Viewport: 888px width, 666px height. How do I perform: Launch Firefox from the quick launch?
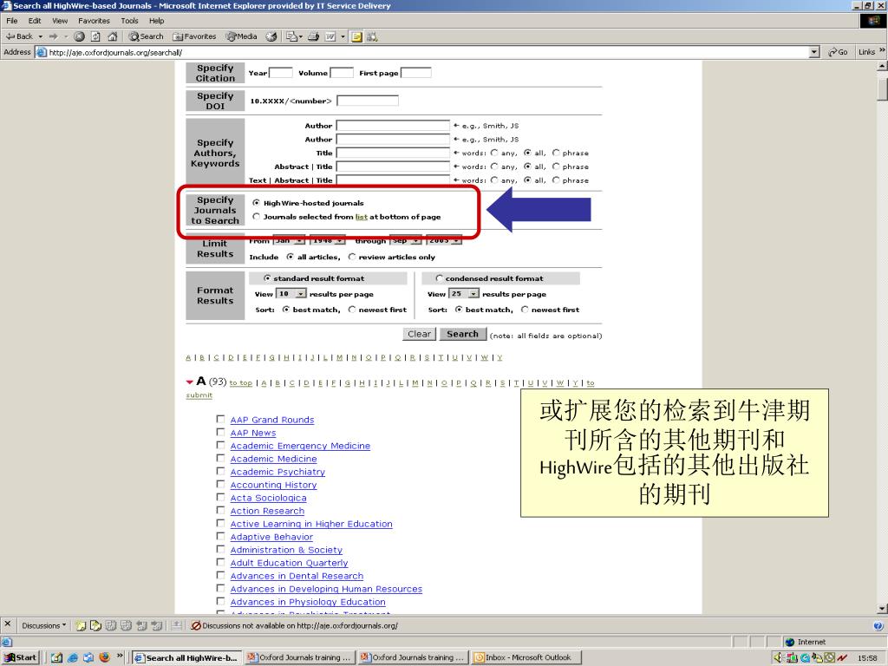click(104, 657)
